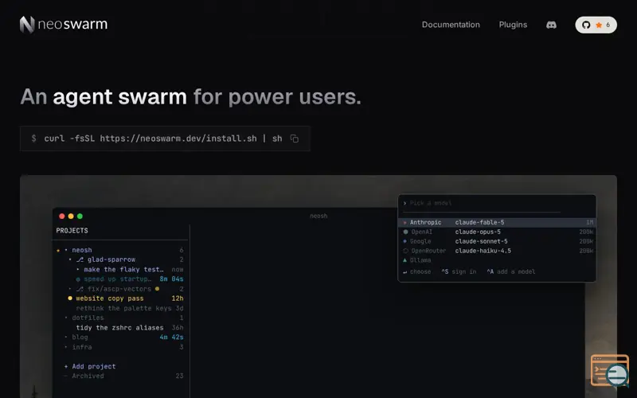
Task: Open the Plugins page
Action: click(x=513, y=25)
